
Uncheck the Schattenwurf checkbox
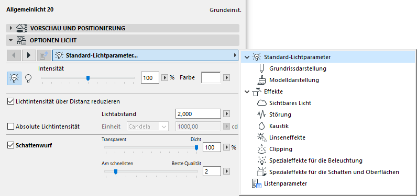[10, 145]
